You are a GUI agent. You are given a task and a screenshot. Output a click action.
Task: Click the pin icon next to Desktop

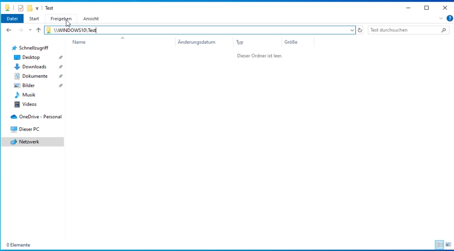[x=60, y=57]
